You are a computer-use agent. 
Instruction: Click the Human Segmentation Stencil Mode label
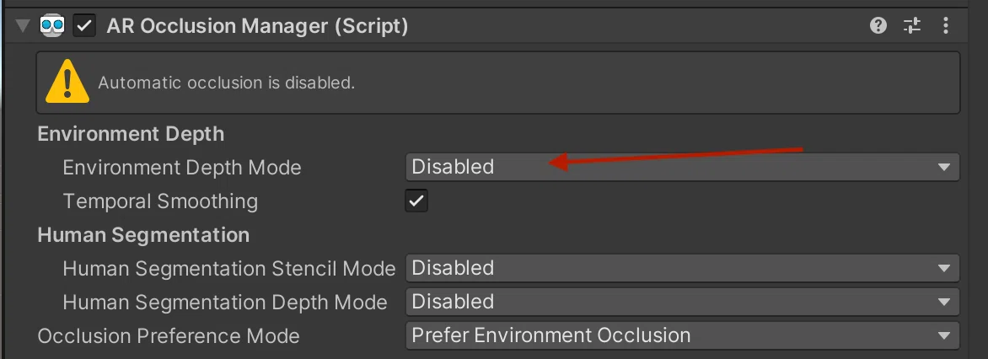pyautogui.click(x=228, y=269)
